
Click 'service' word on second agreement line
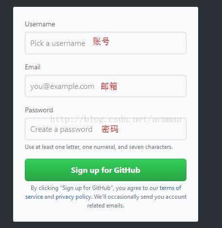(x=34, y=197)
